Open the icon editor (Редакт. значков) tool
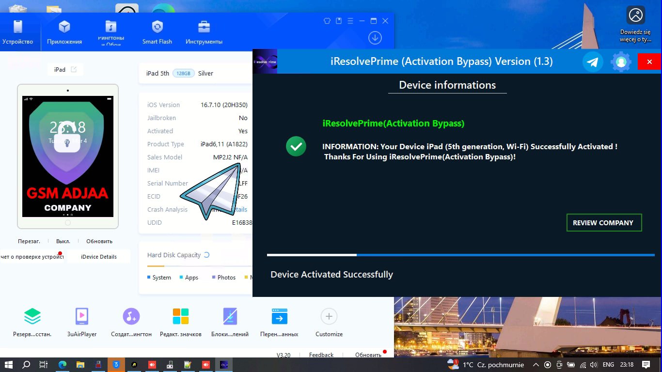The image size is (662, 372). click(x=181, y=322)
